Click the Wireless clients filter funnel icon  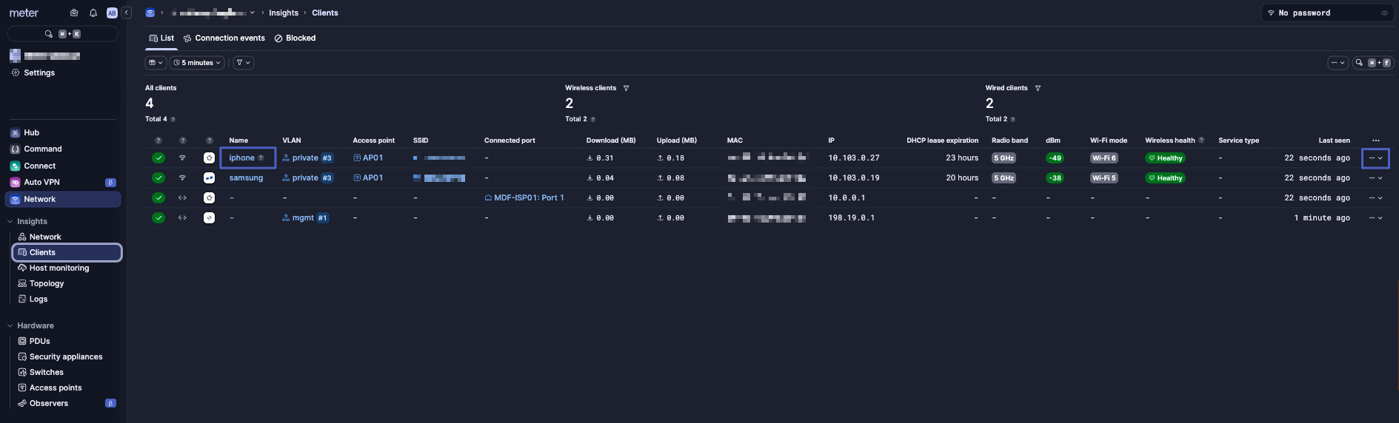(x=626, y=88)
